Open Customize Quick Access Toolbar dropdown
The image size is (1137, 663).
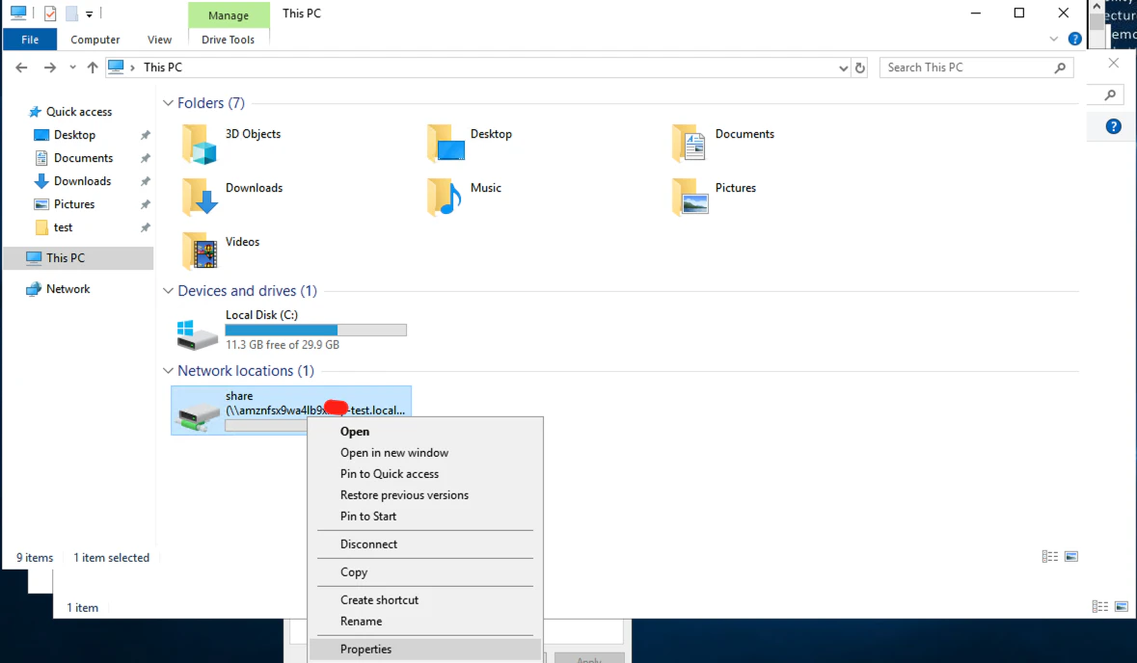tap(89, 13)
